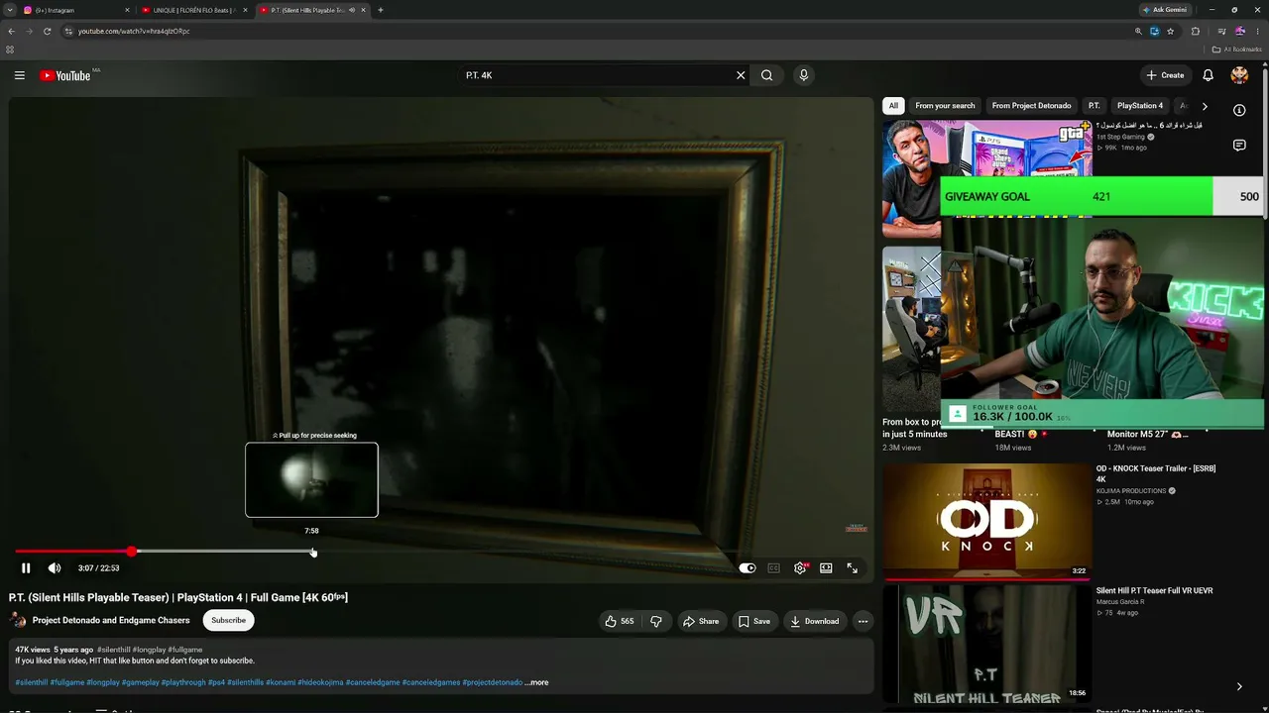Open the zoom magnifier in the address bar
The width and height of the screenshot is (1269, 713).
(x=1138, y=31)
